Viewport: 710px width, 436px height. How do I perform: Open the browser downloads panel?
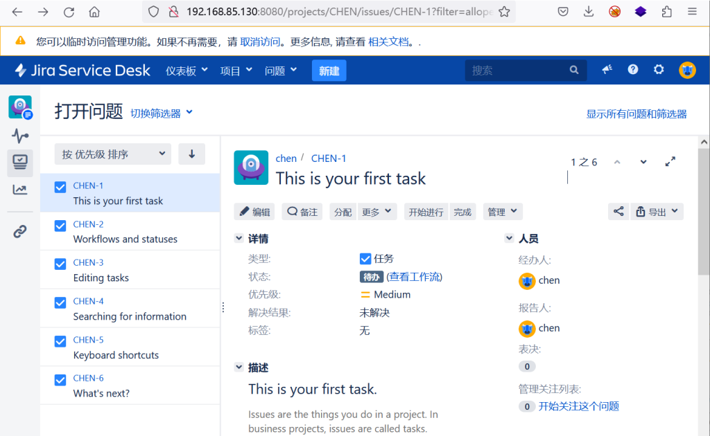[589, 12]
